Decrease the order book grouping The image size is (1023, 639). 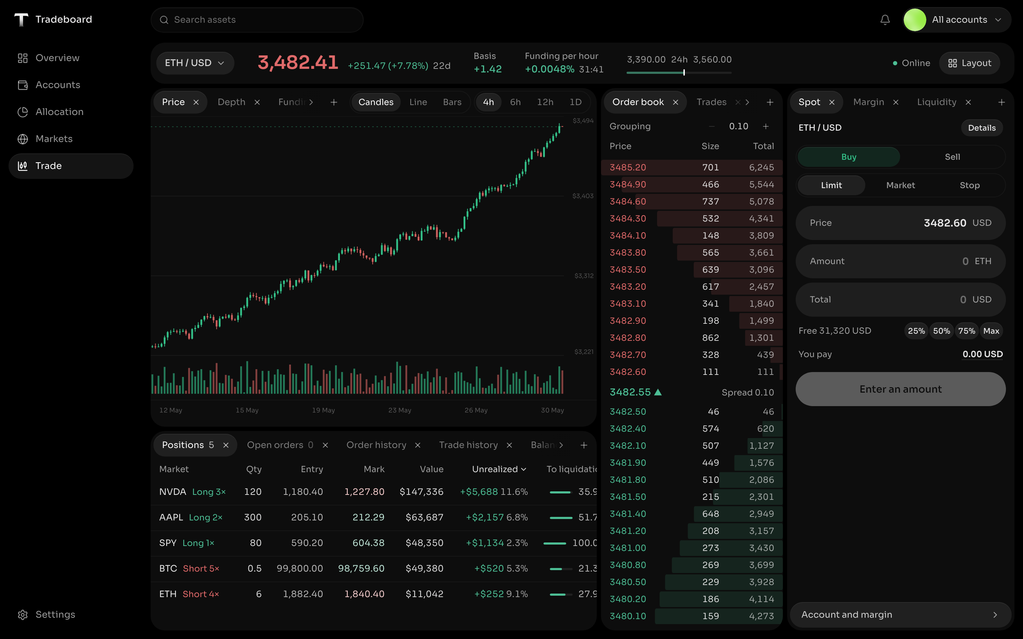[x=712, y=126]
